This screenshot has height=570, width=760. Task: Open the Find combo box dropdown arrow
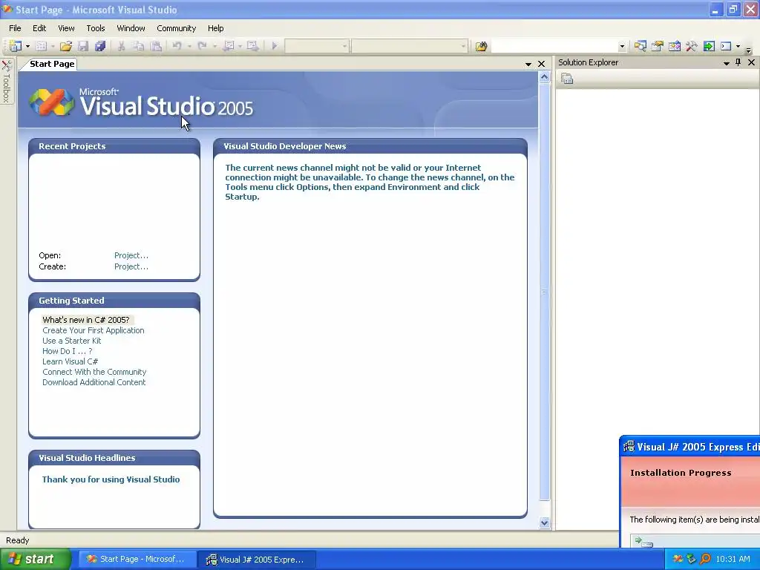coord(622,47)
